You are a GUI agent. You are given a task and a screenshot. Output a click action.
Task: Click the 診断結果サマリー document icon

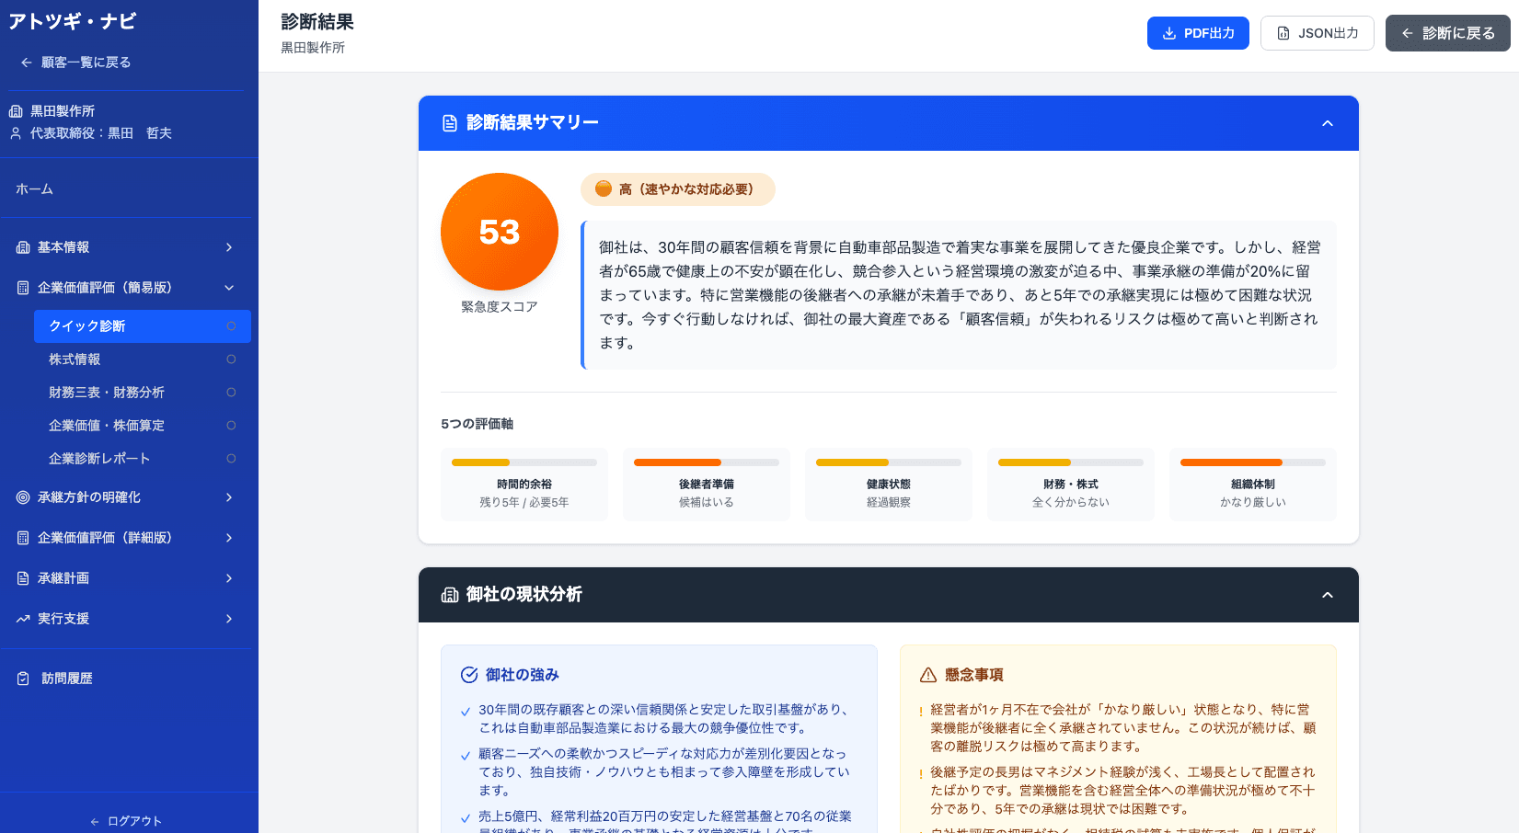pos(448,122)
